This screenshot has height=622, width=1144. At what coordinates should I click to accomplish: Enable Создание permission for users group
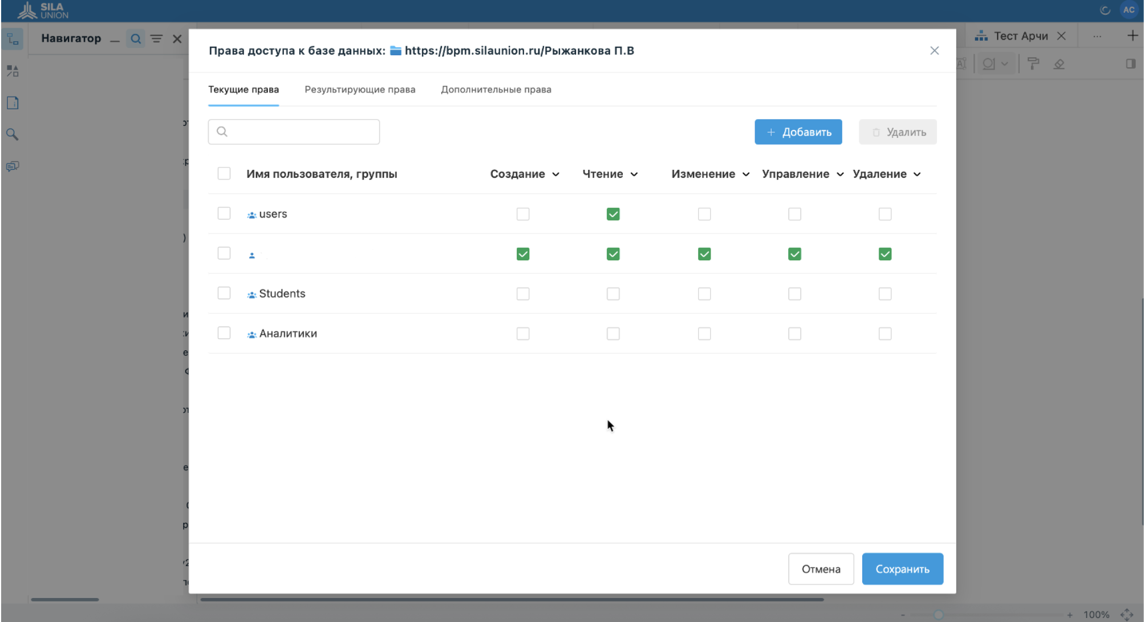pyautogui.click(x=523, y=214)
